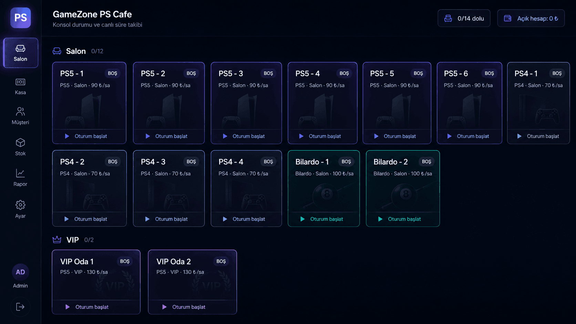View the Rapor reports page

coord(20,178)
